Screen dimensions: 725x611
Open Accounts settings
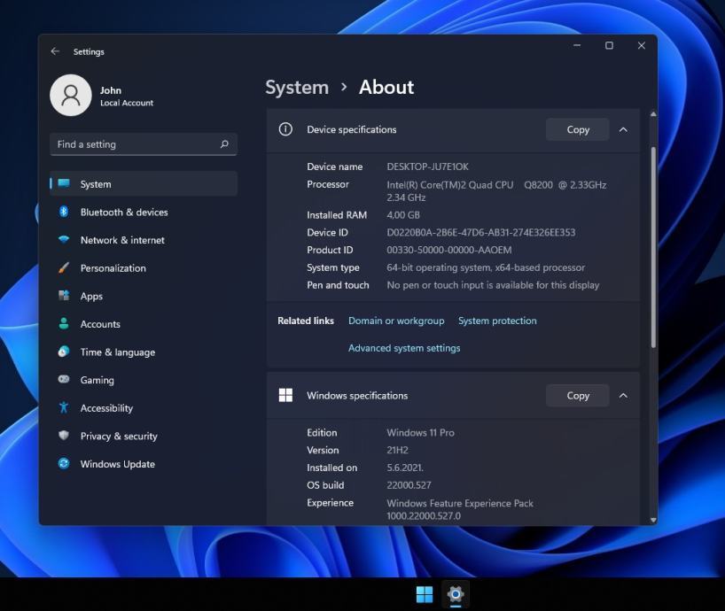(x=100, y=324)
